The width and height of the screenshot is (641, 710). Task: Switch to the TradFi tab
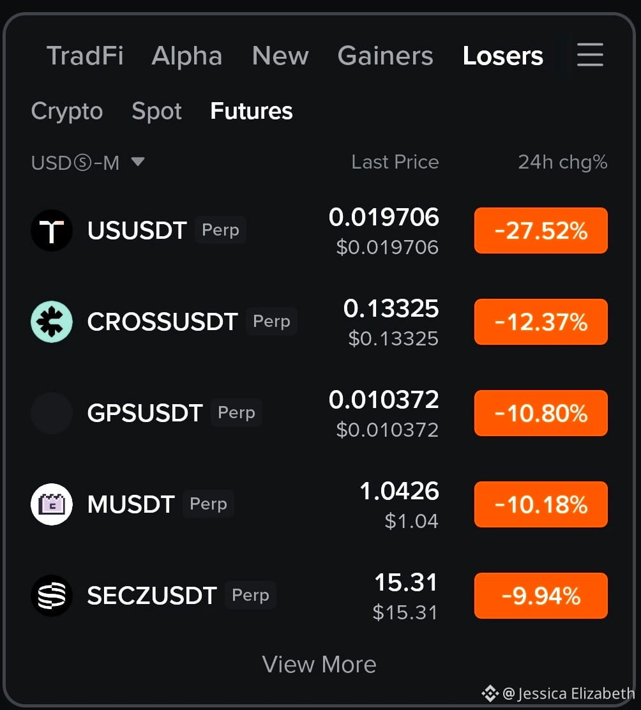pos(85,56)
